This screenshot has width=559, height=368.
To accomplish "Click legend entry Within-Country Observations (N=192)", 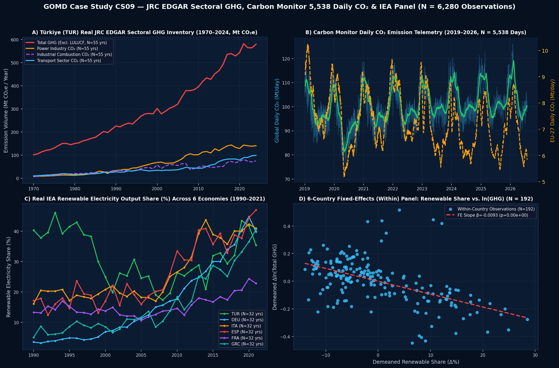I will tap(496, 209).
